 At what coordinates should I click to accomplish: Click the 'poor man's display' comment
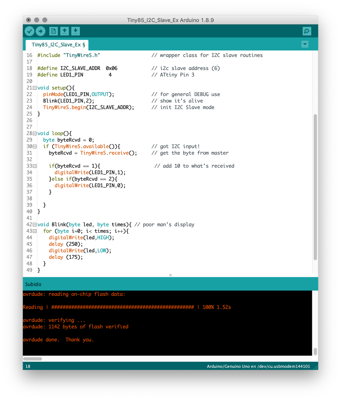[165, 224]
